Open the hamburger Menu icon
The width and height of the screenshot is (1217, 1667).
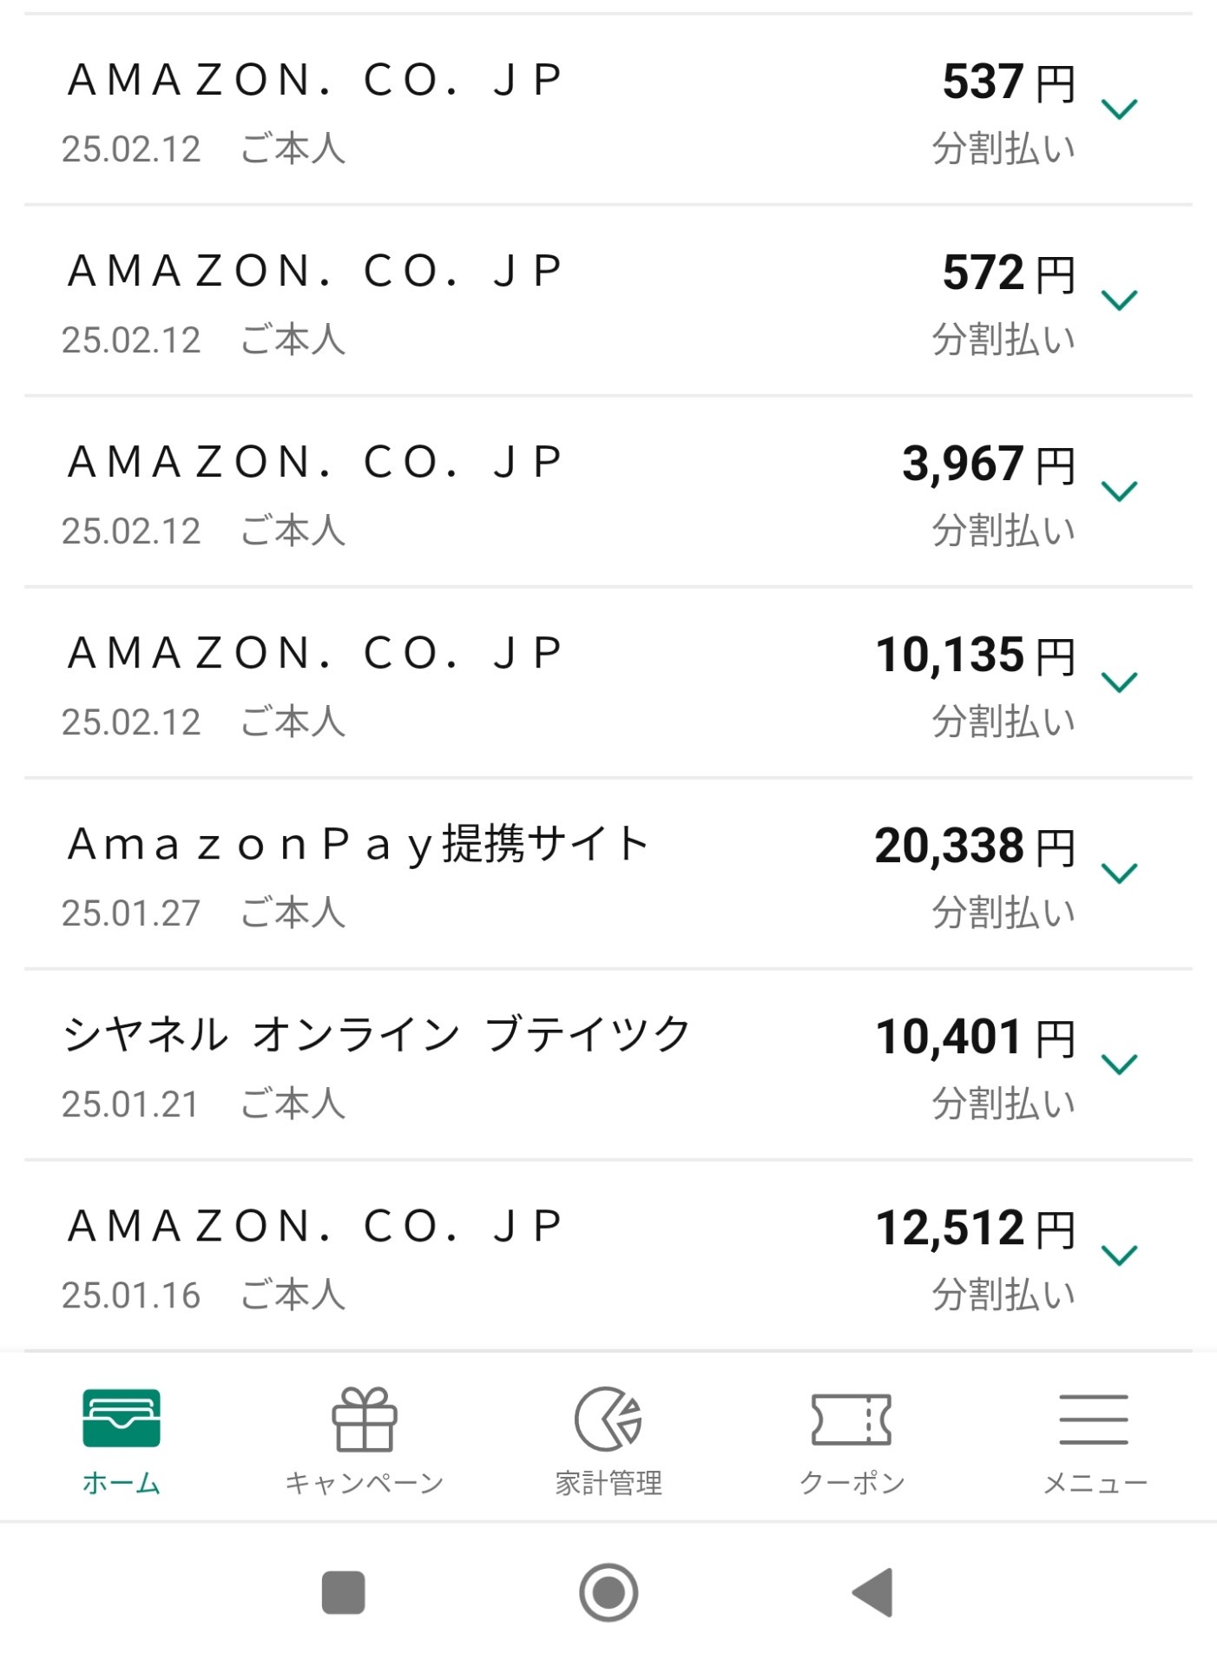(x=1094, y=1420)
